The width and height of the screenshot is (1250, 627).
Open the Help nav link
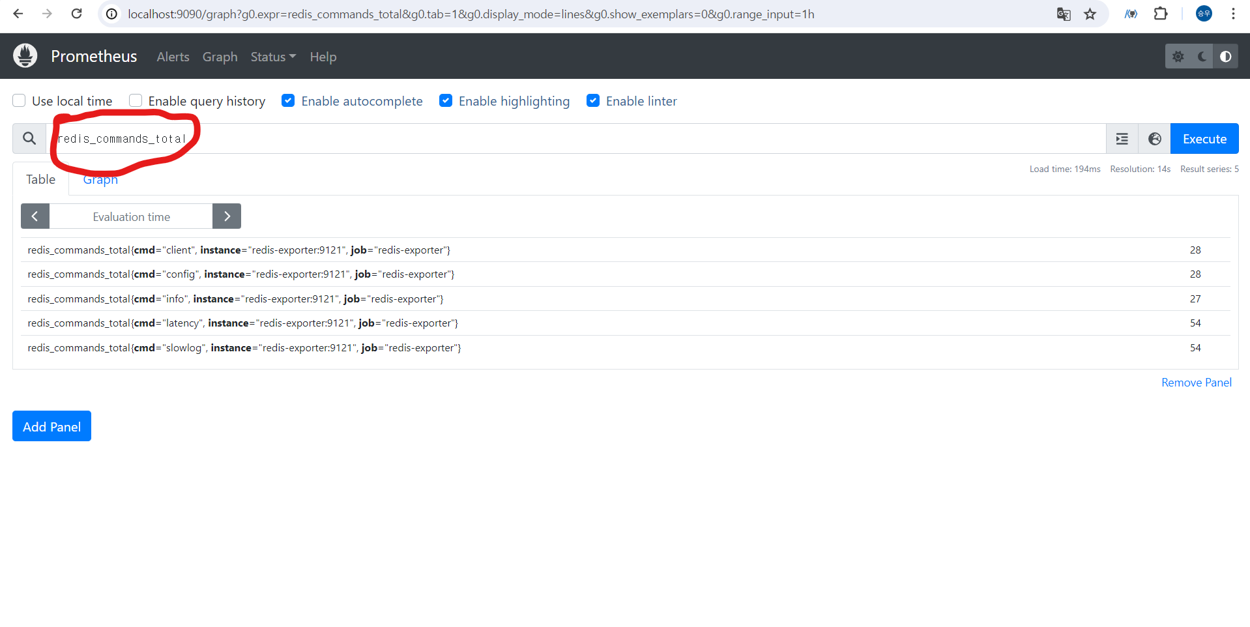point(323,57)
